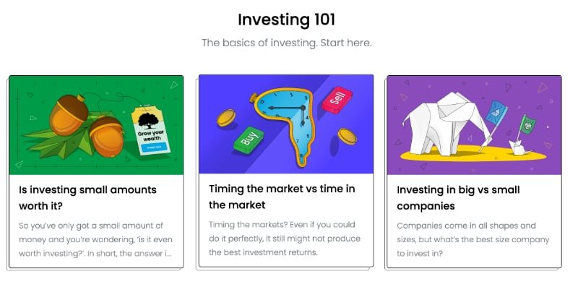Click the gold coin below Sell button
The image size is (578, 282).
(x=348, y=136)
